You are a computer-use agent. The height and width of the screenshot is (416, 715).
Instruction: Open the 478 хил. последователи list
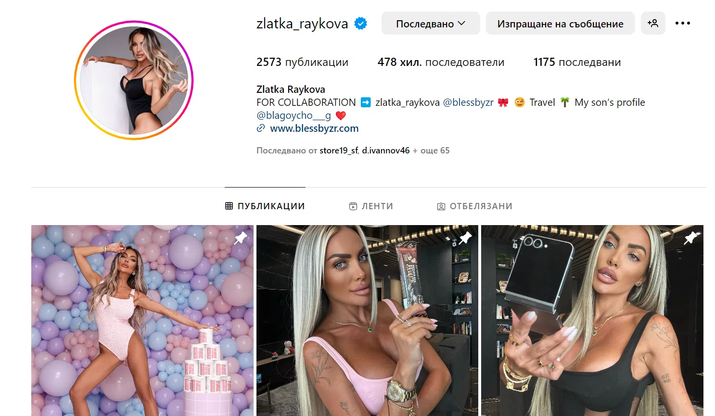click(x=441, y=62)
